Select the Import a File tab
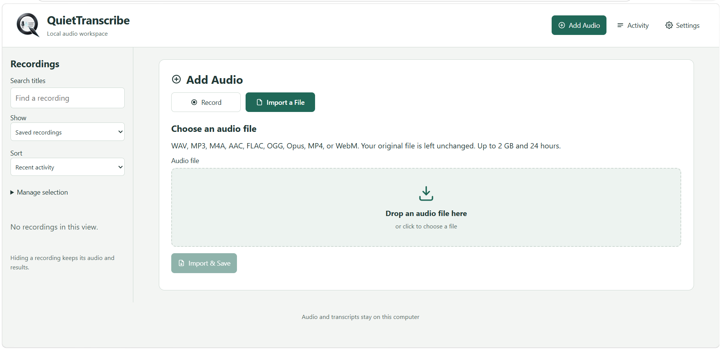This screenshot has height=349, width=721. click(280, 102)
